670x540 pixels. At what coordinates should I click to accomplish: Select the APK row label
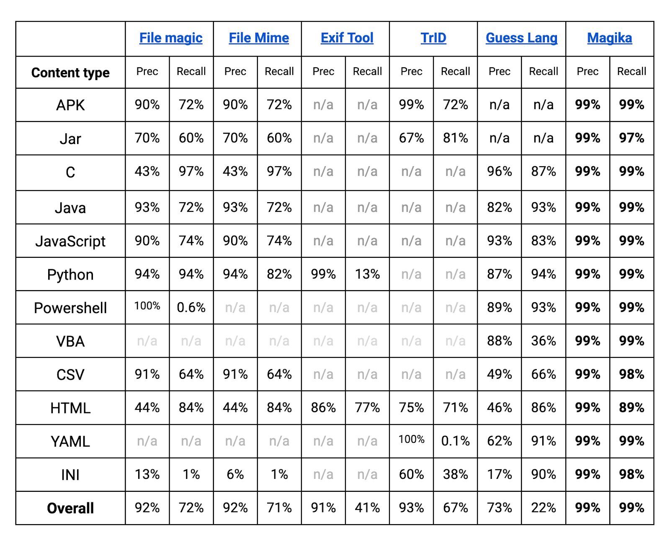[x=70, y=105]
